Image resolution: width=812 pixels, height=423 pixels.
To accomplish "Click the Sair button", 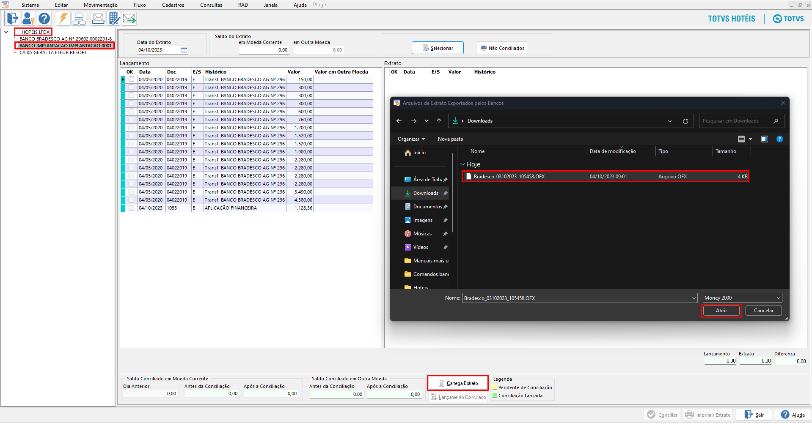I will pyautogui.click(x=754, y=415).
